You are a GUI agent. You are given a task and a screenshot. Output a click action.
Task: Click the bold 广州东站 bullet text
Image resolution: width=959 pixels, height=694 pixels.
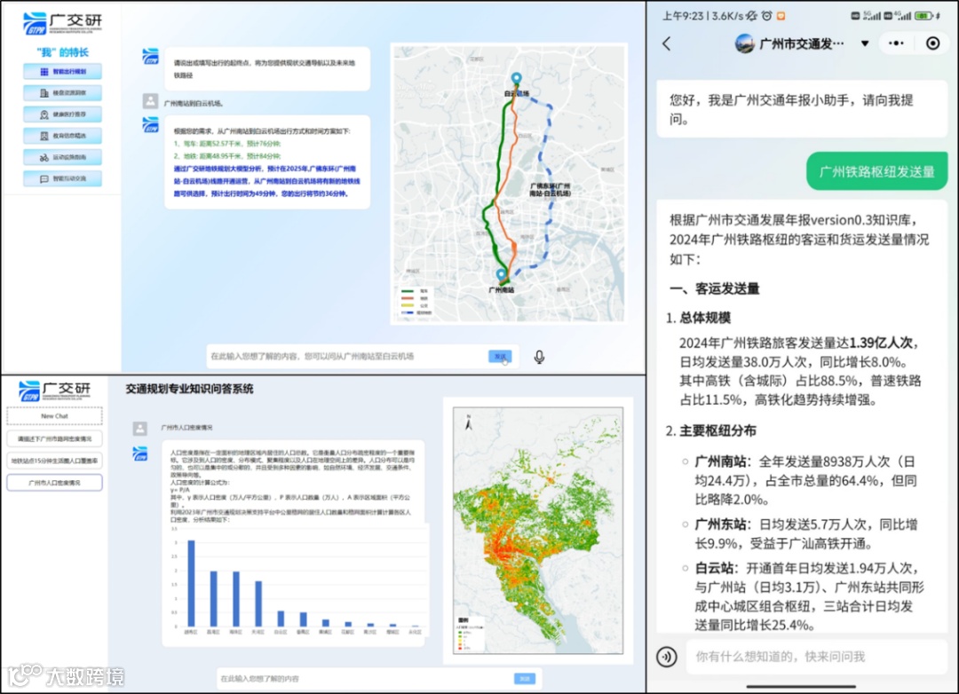coord(720,524)
